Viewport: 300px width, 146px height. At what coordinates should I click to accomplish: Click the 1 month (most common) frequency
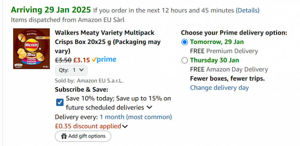pyautogui.click(x=136, y=117)
